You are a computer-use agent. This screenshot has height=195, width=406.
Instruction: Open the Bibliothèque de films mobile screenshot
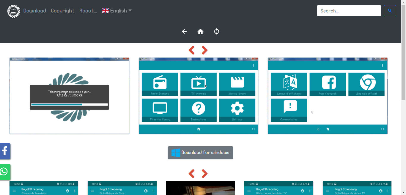click(x=122, y=188)
